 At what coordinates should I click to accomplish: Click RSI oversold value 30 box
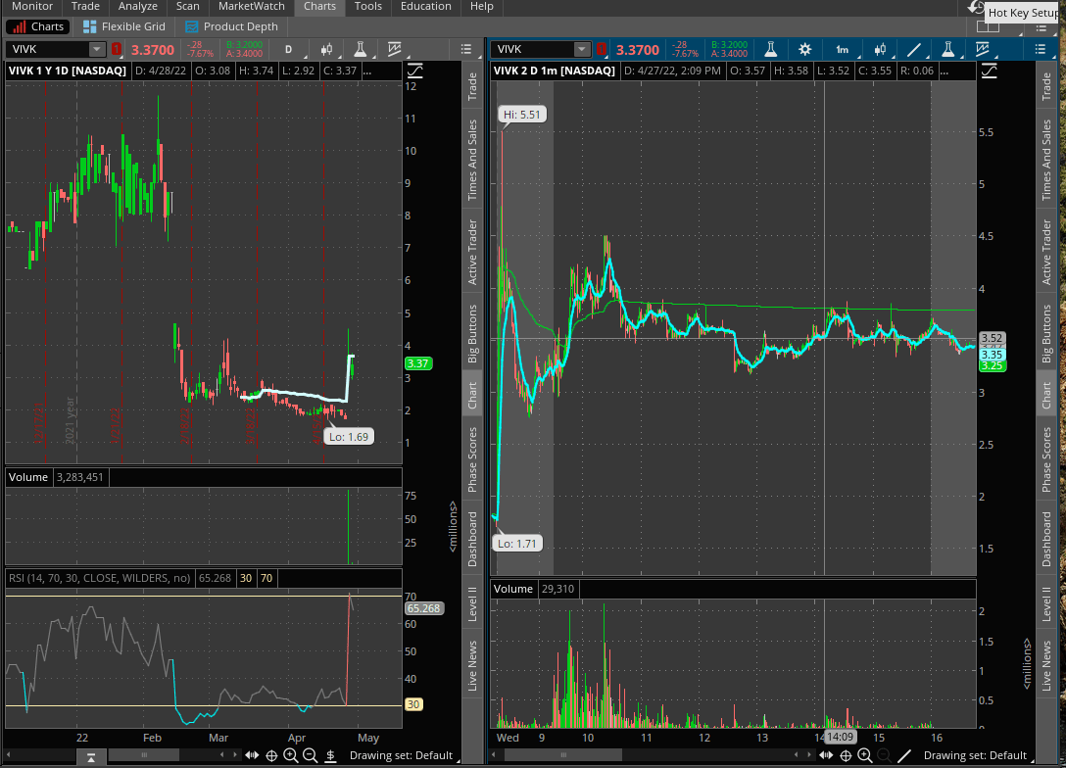[x=246, y=578]
